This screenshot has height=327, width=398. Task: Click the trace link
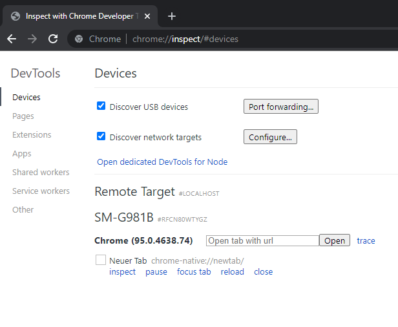tap(366, 240)
